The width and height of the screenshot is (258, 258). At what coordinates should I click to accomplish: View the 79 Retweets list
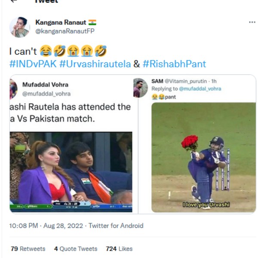tap(28, 249)
